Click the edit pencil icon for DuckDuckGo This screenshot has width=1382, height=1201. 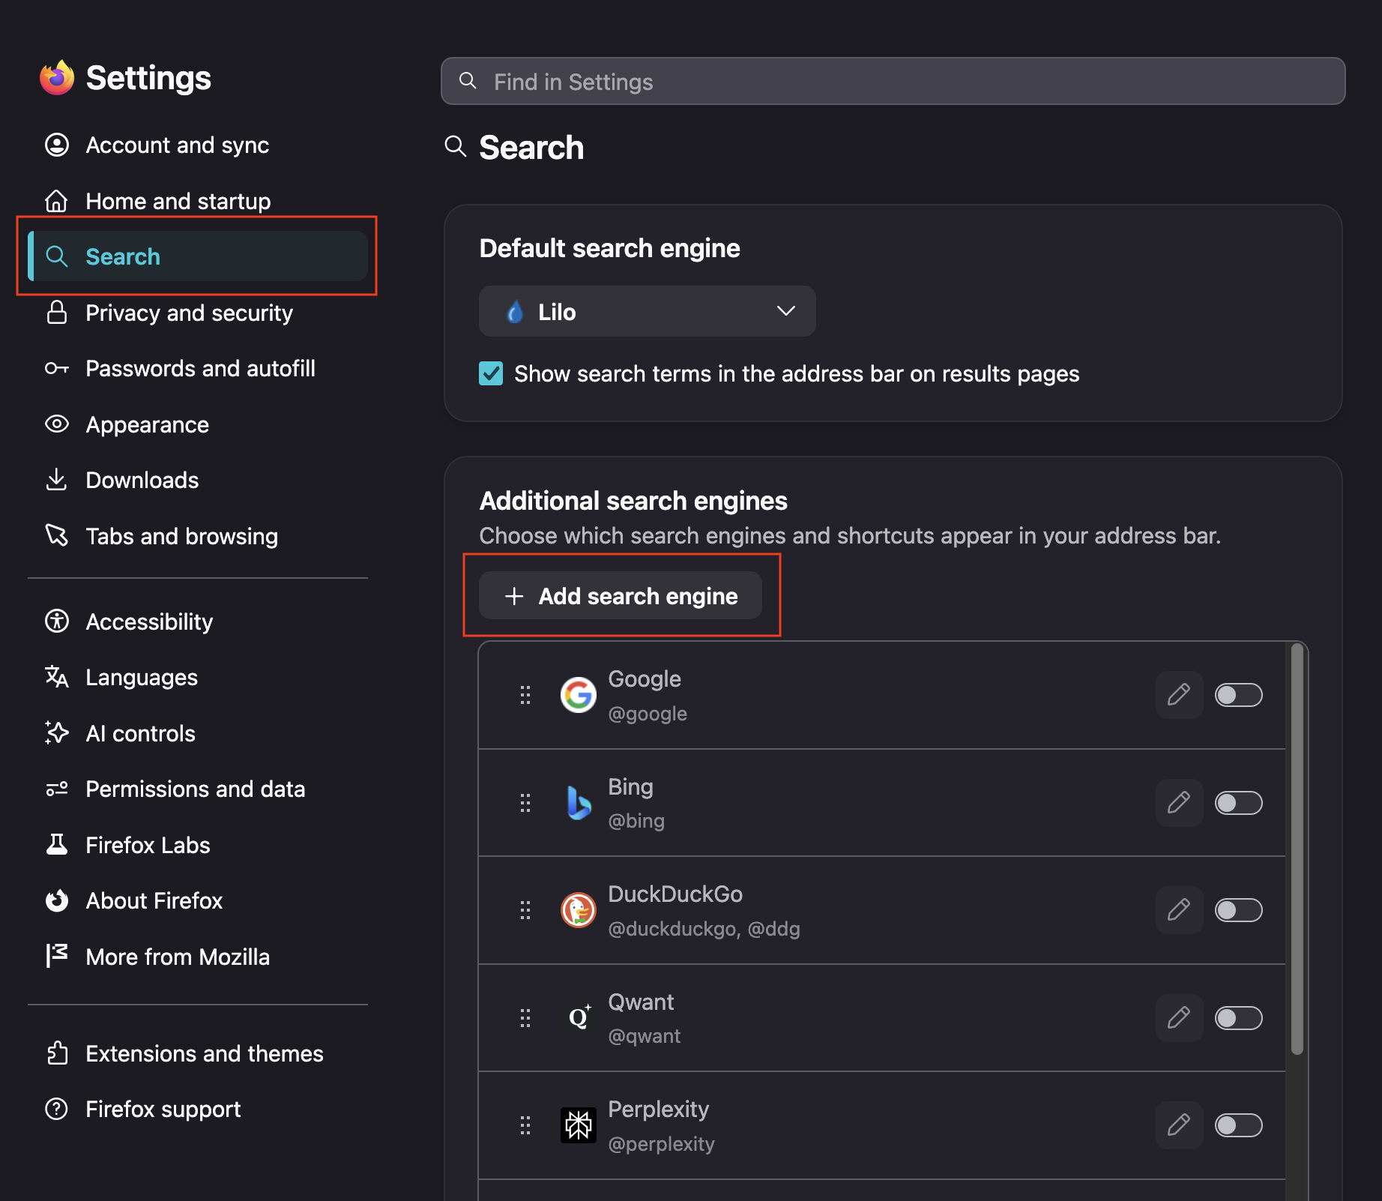pos(1179,910)
